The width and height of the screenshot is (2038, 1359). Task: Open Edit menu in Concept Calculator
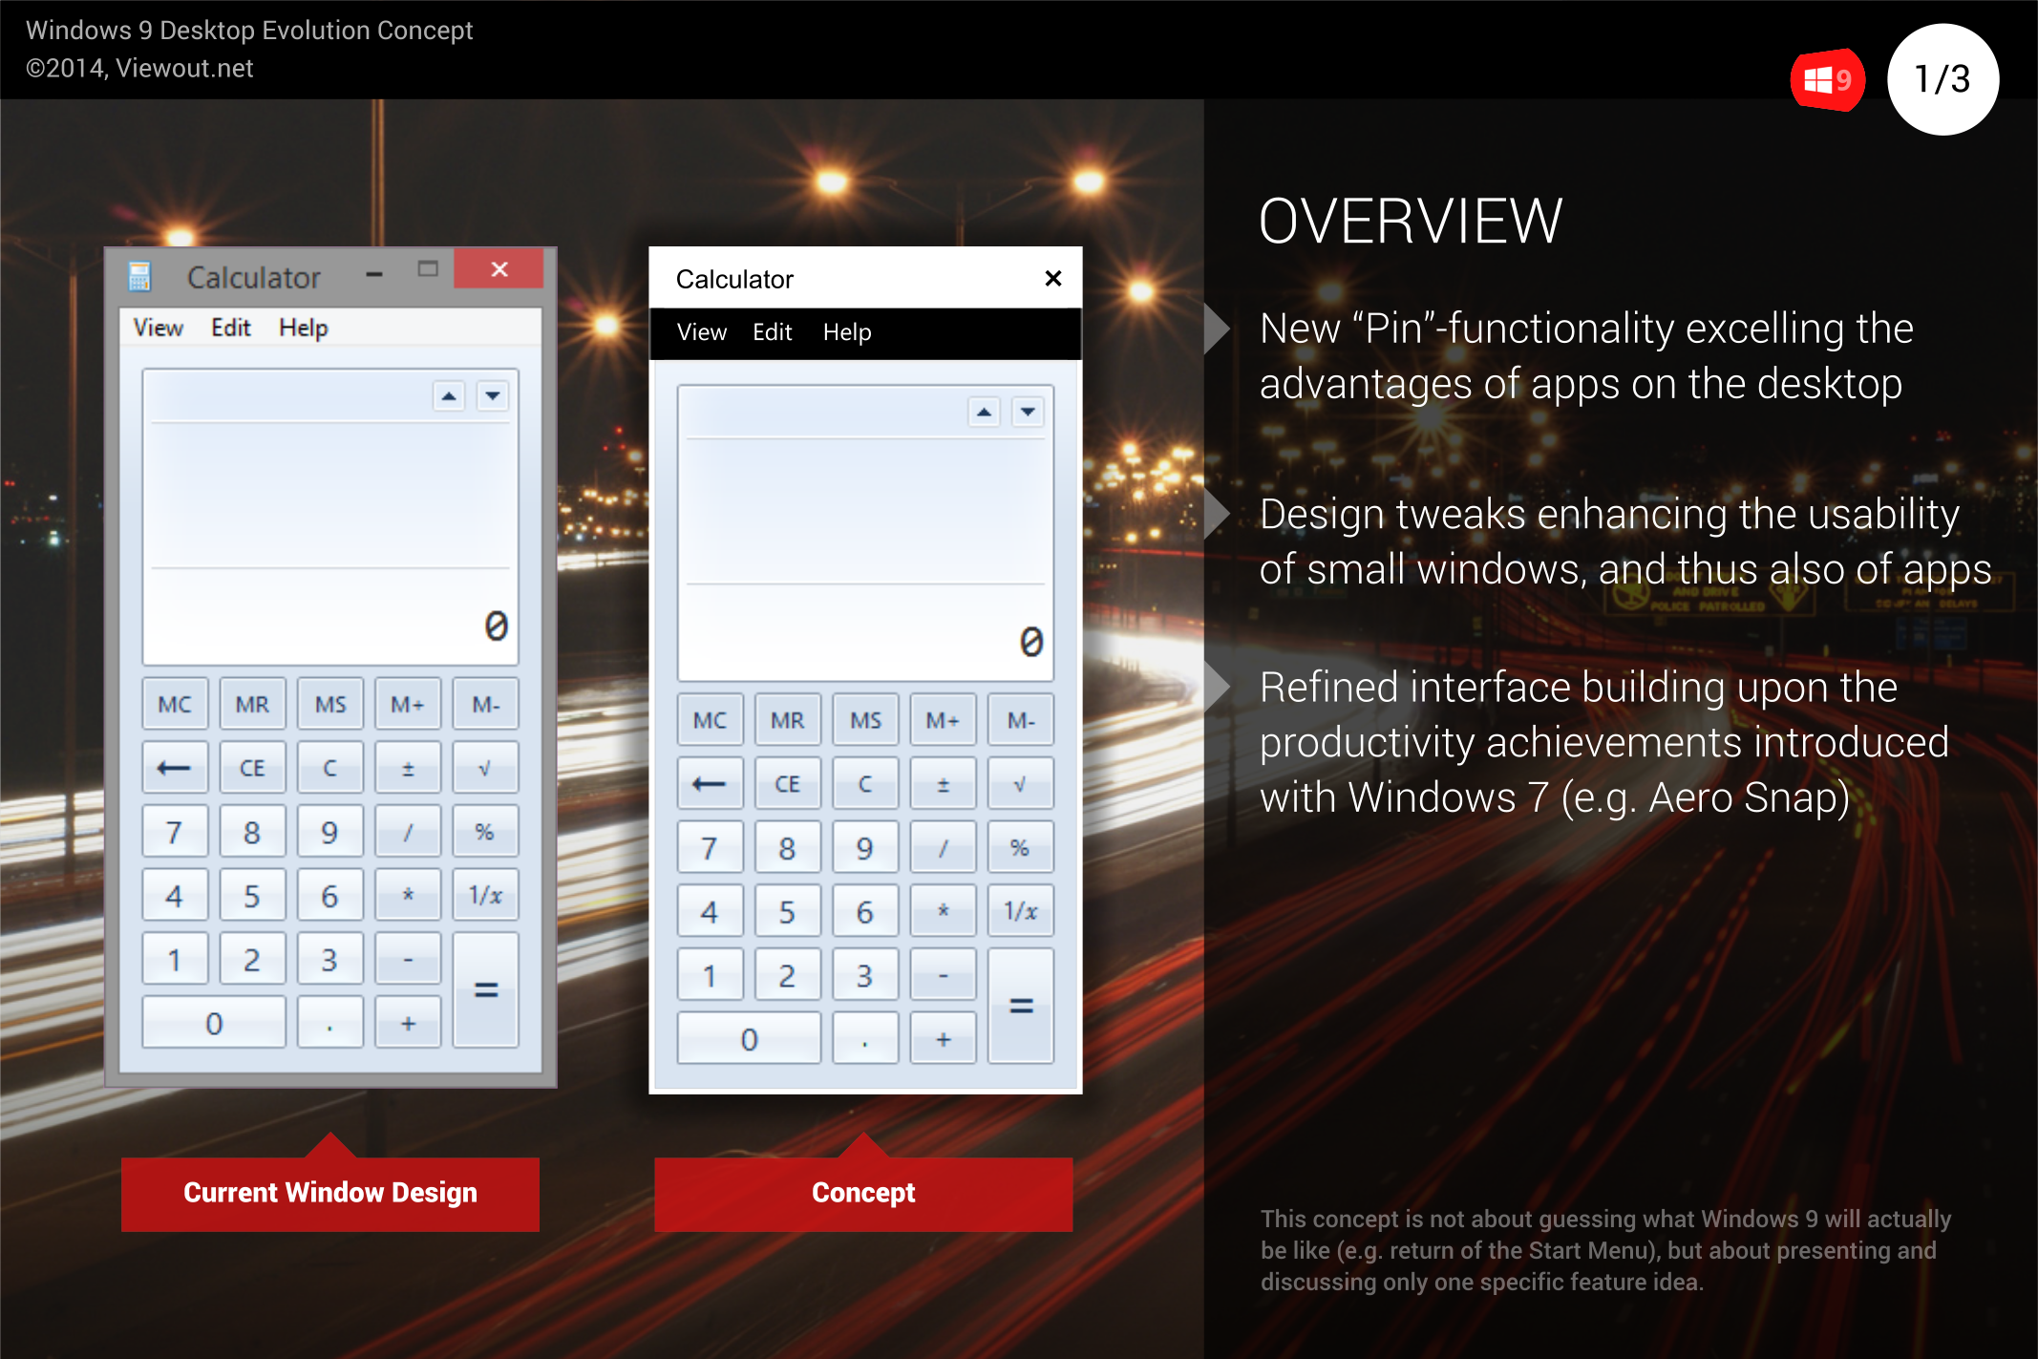773,332
